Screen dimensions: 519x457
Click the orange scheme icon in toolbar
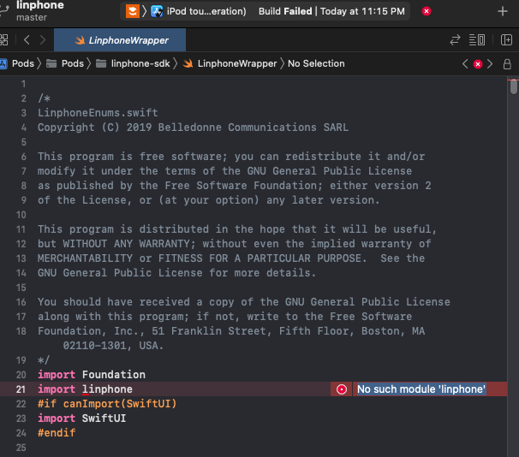tap(133, 11)
